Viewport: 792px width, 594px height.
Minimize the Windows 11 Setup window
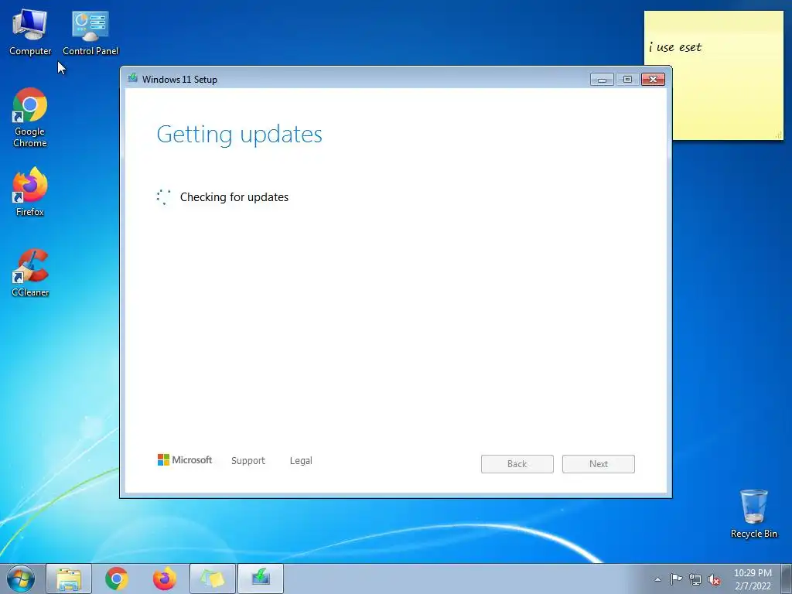click(602, 80)
